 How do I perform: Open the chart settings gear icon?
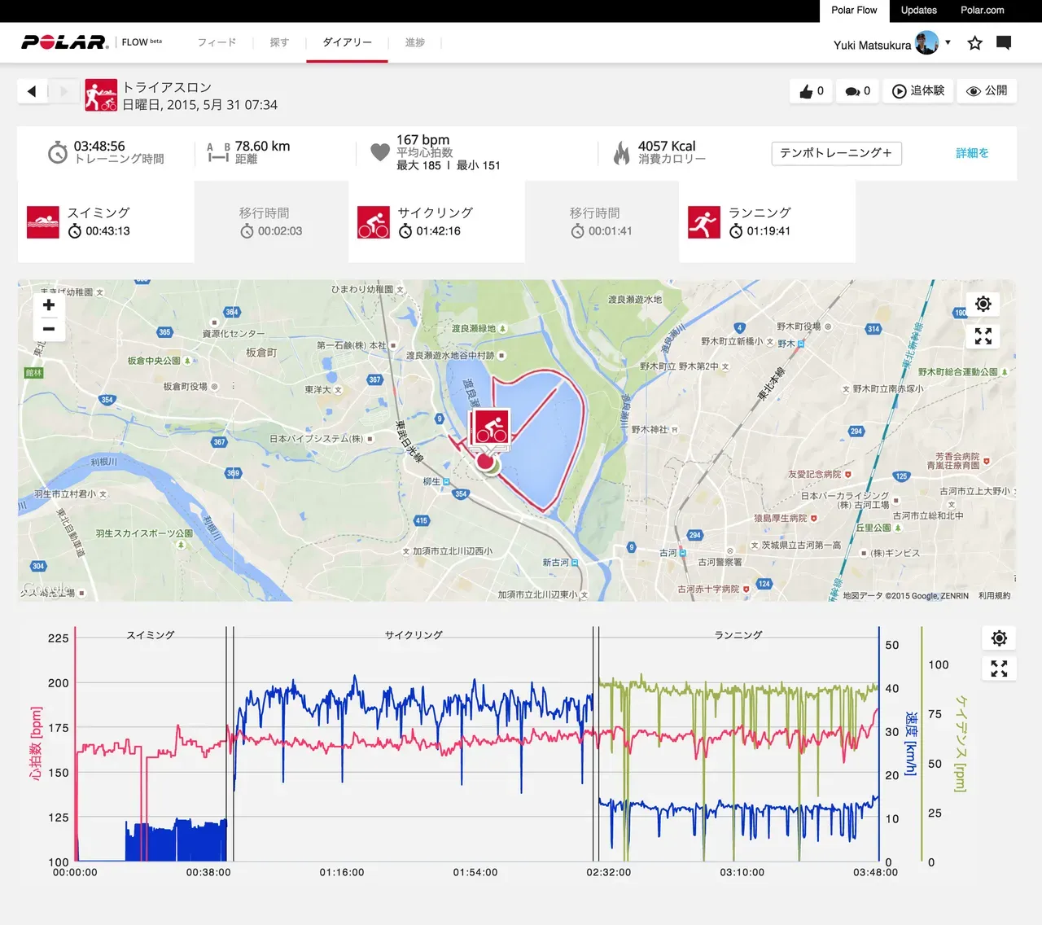pos(999,638)
